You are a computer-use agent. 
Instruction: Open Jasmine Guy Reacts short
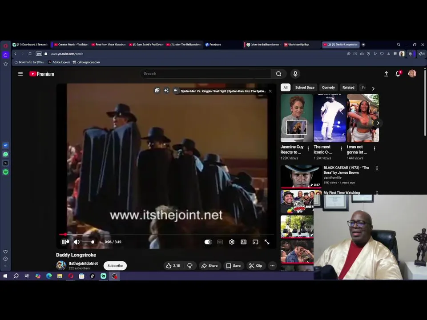(x=297, y=118)
